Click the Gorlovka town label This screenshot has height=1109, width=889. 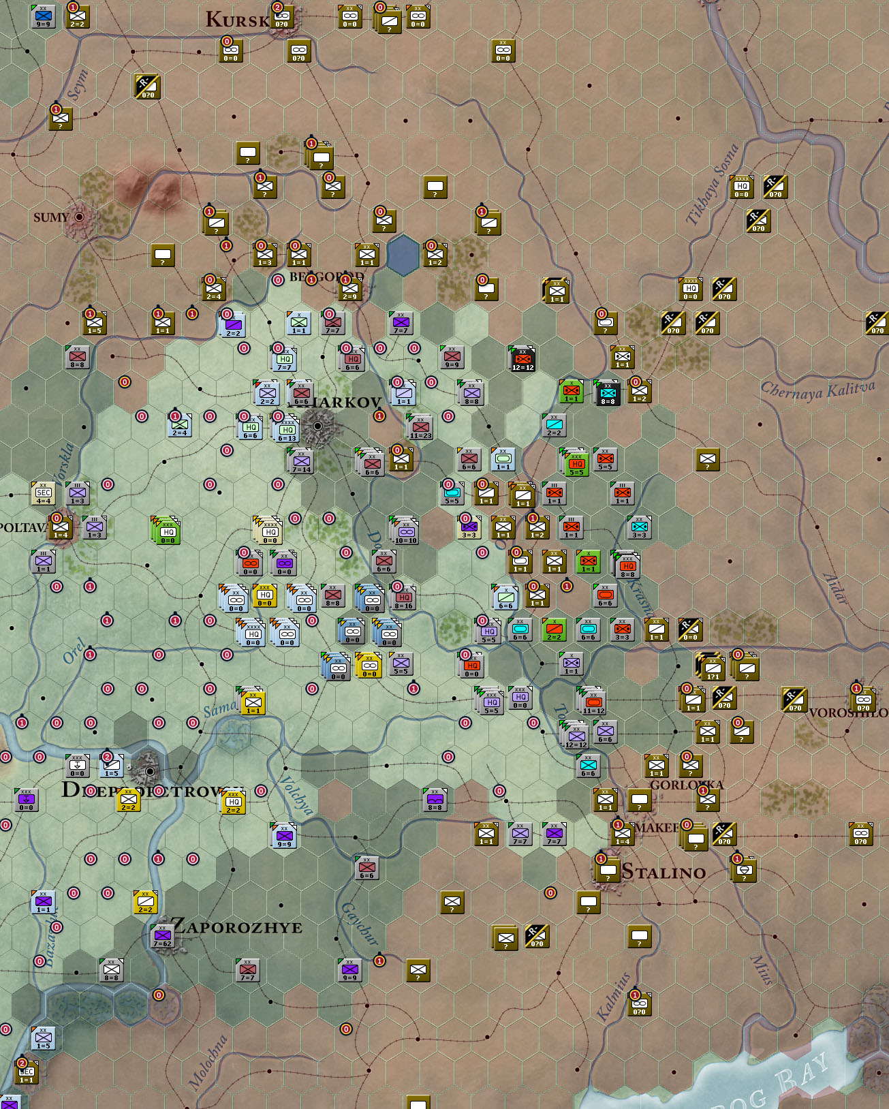click(687, 785)
